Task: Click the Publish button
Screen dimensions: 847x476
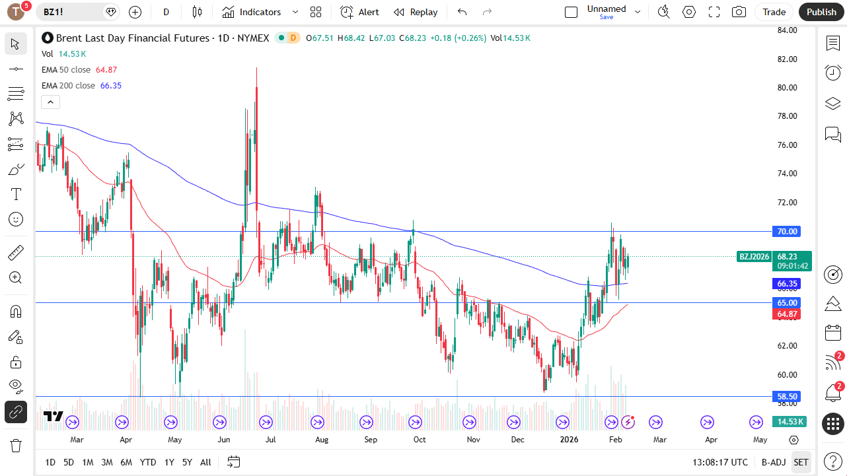Action: [x=821, y=12]
